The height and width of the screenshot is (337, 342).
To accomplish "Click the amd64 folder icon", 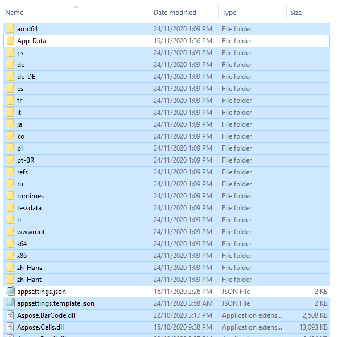I will (x=10, y=29).
